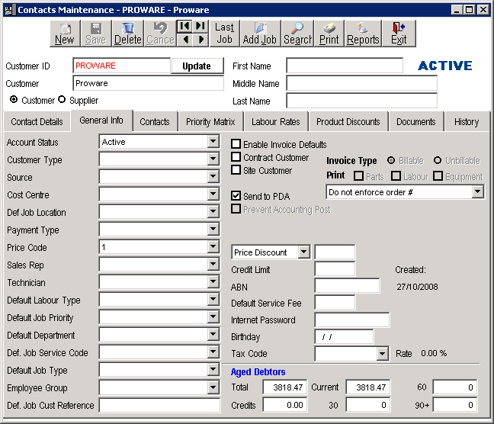Open Search with magnifying glass icon

point(297,34)
